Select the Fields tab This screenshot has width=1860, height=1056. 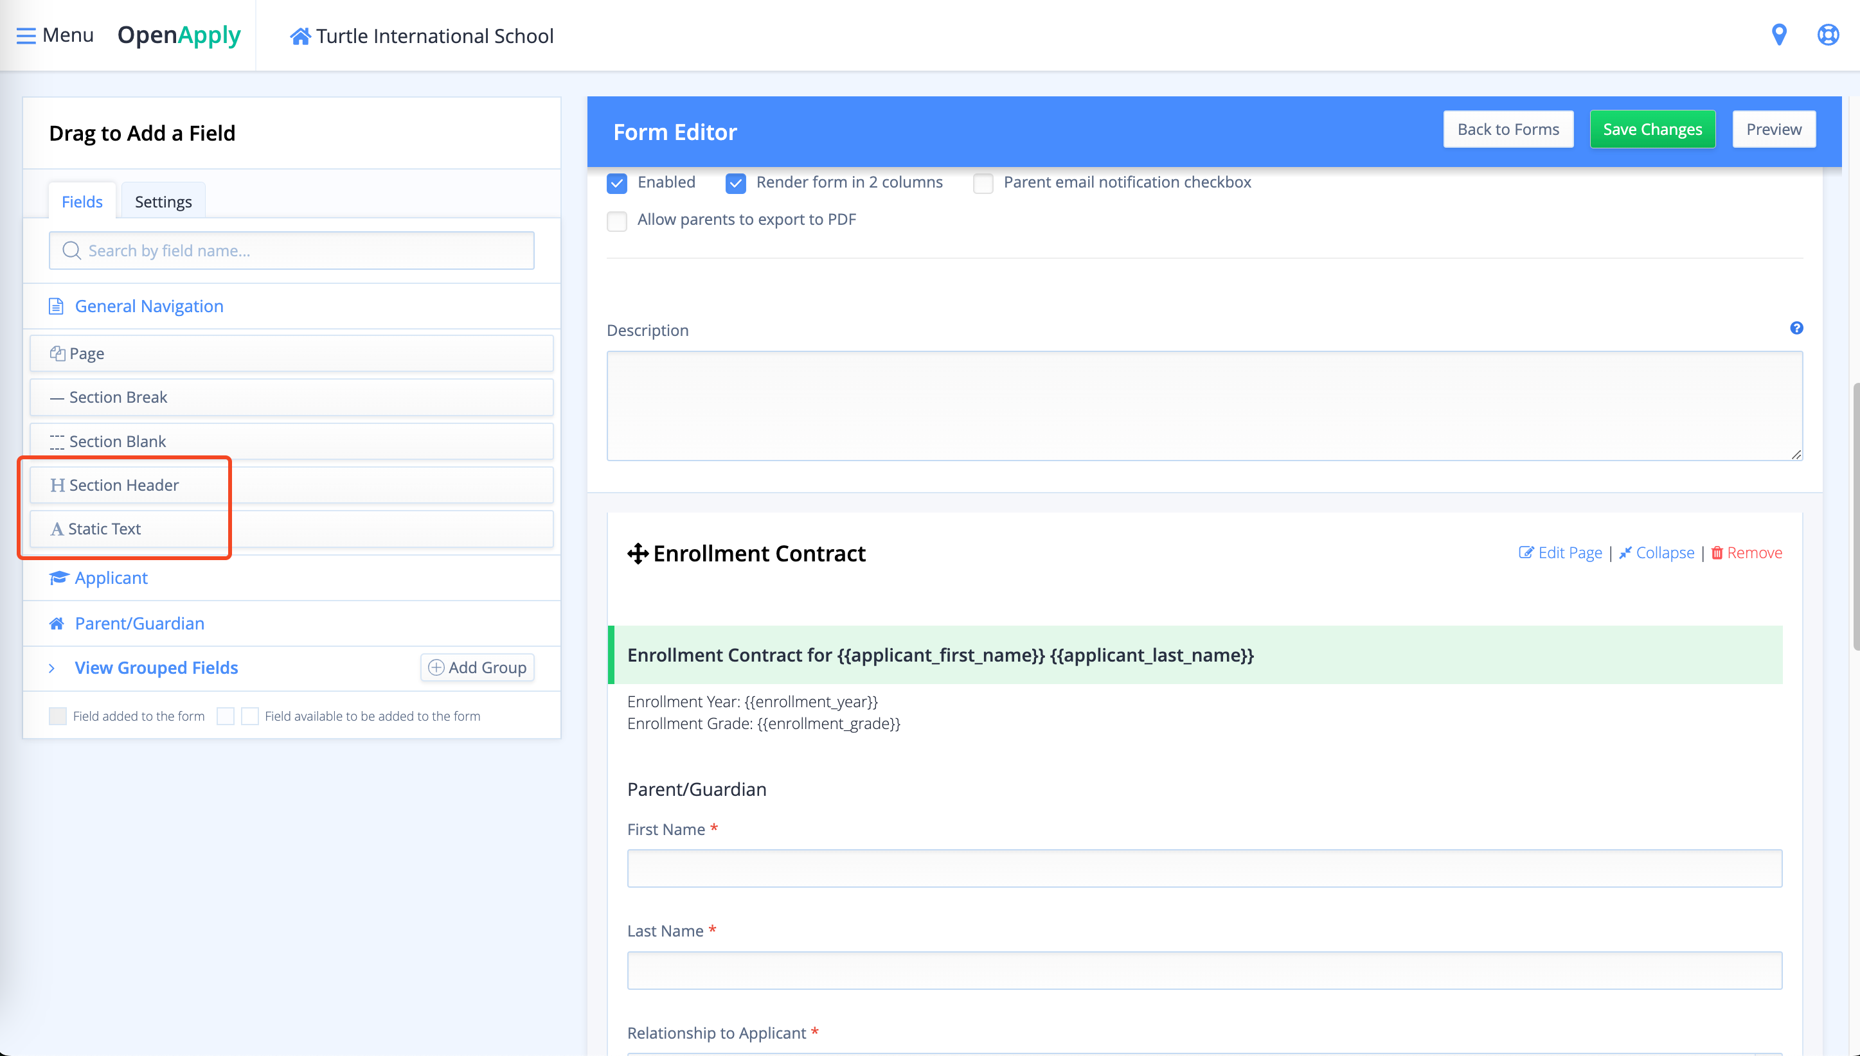(82, 202)
